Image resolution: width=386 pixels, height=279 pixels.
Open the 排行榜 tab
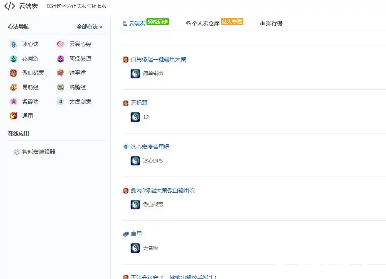pos(271,24)
